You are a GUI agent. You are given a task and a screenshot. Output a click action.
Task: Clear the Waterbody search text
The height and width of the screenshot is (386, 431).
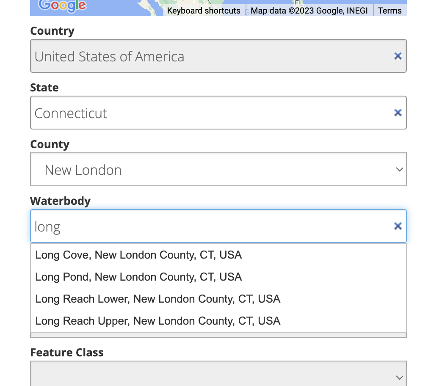tap(398, 226)
